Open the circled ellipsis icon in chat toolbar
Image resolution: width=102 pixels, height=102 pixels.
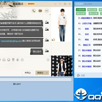pyautogui.click(x=22, y=60)
